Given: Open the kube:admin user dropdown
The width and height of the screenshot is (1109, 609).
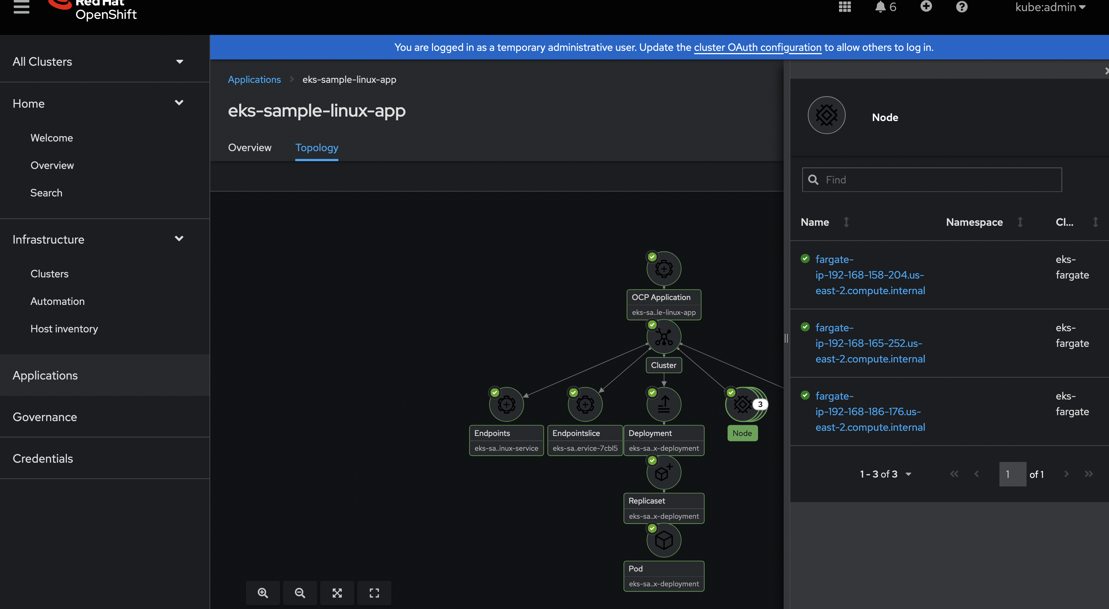Looking at the screenshot, I should (x=1050, y=7).
